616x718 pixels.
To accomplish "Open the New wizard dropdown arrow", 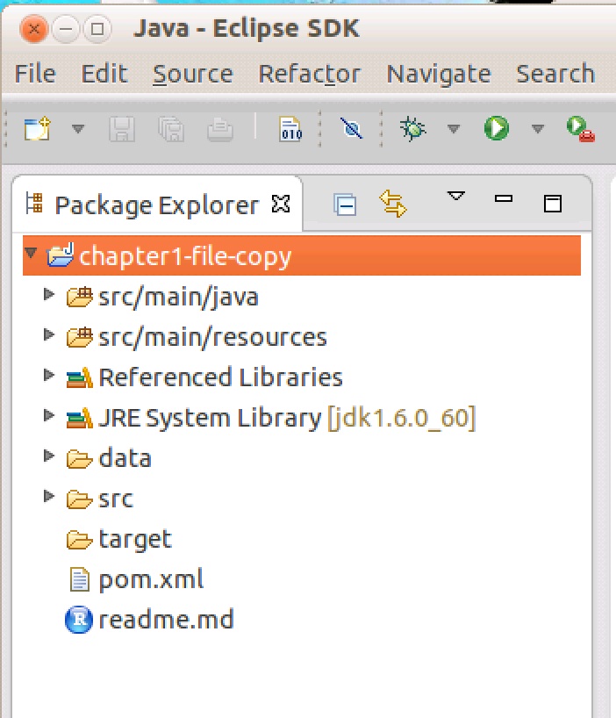I will tap(78, 130).
